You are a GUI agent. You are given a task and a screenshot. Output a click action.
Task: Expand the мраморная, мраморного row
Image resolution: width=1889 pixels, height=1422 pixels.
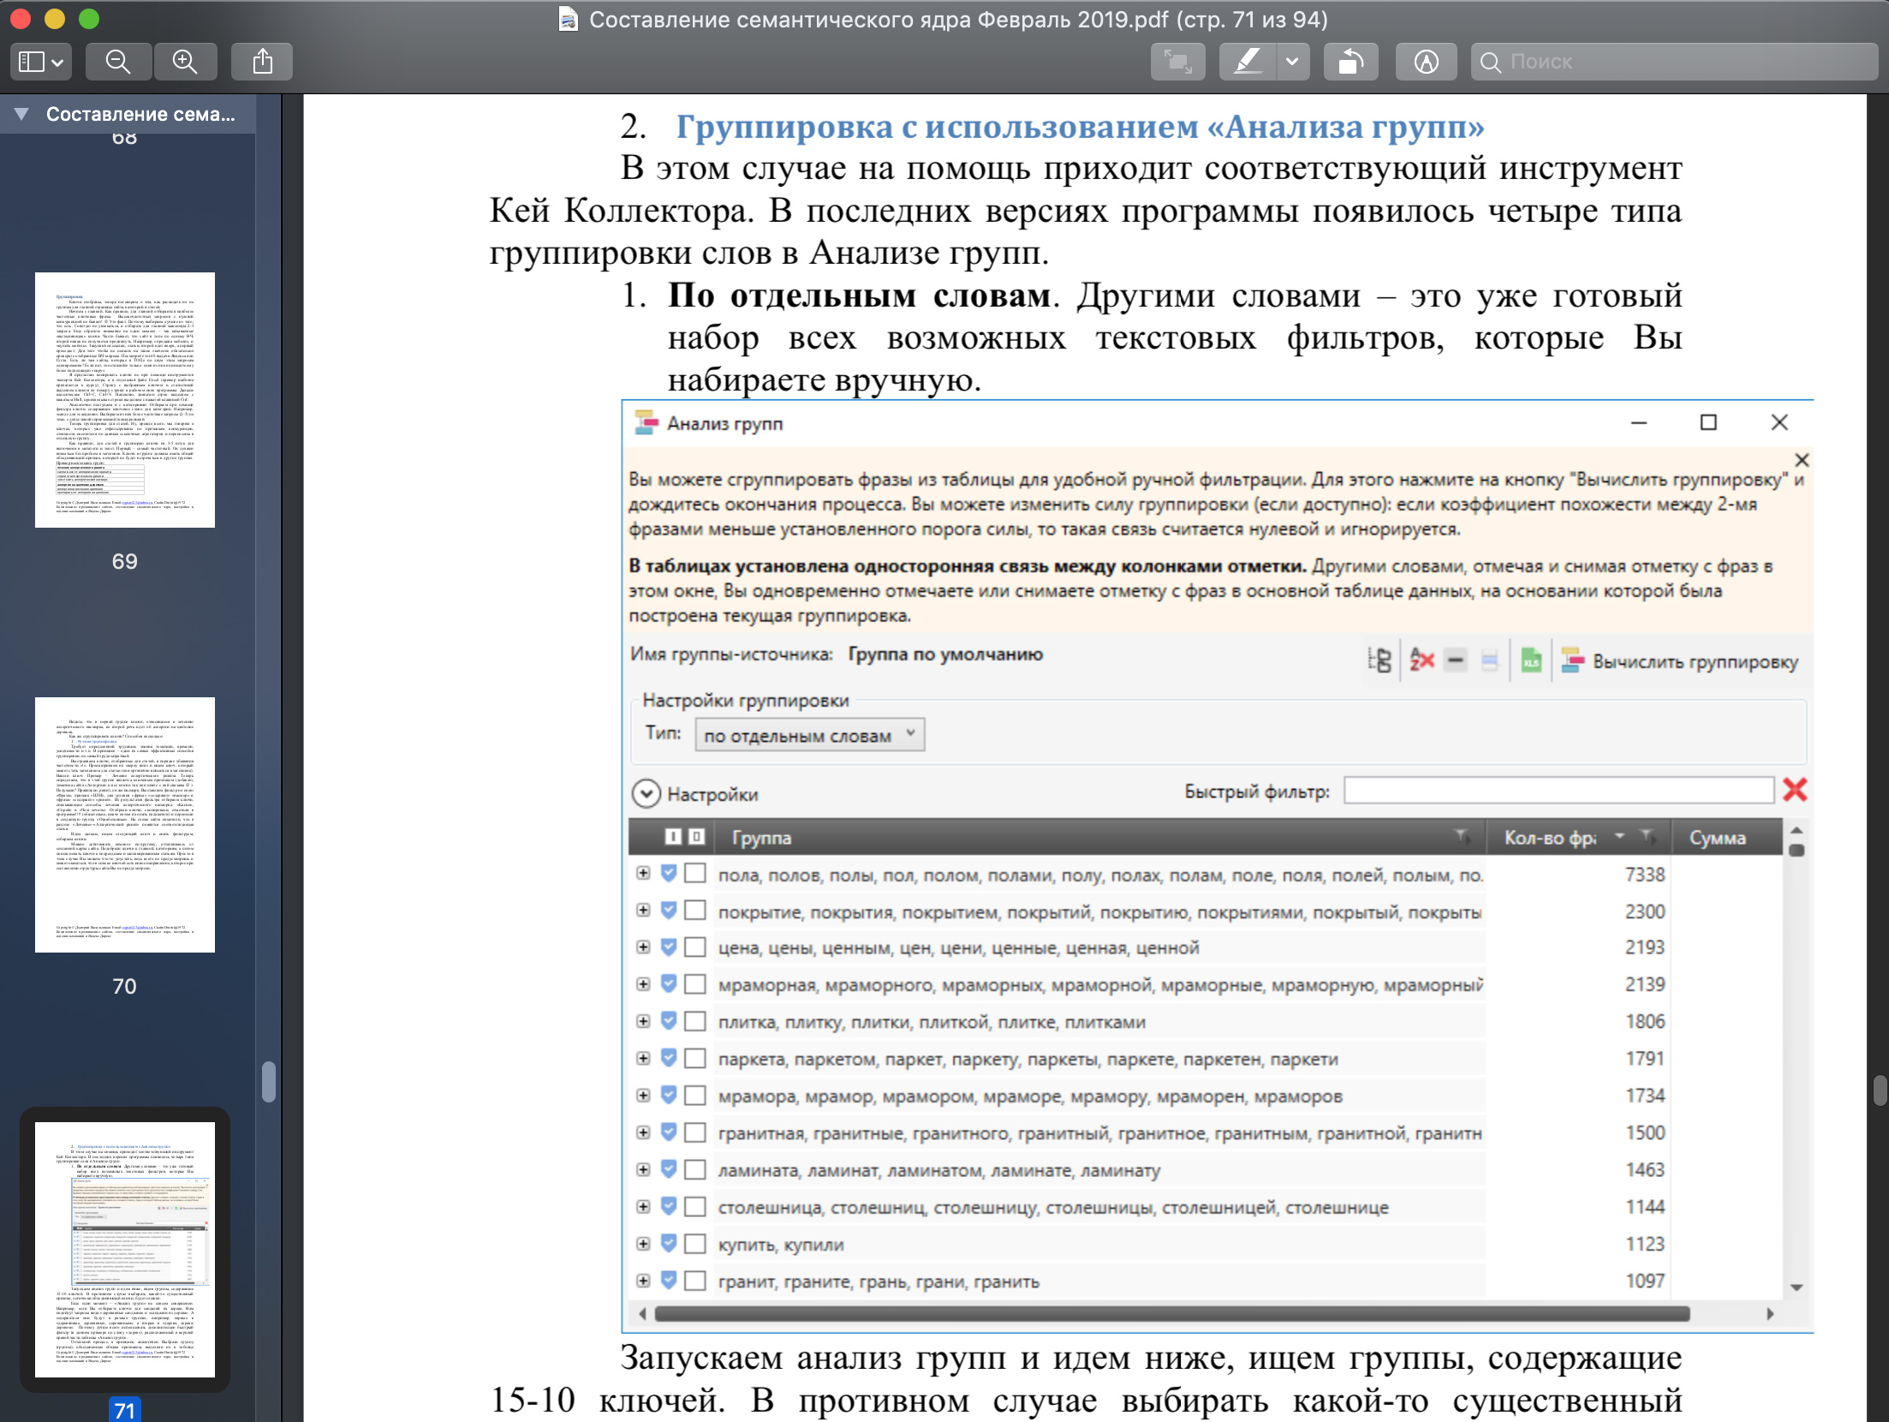point(643,984)
